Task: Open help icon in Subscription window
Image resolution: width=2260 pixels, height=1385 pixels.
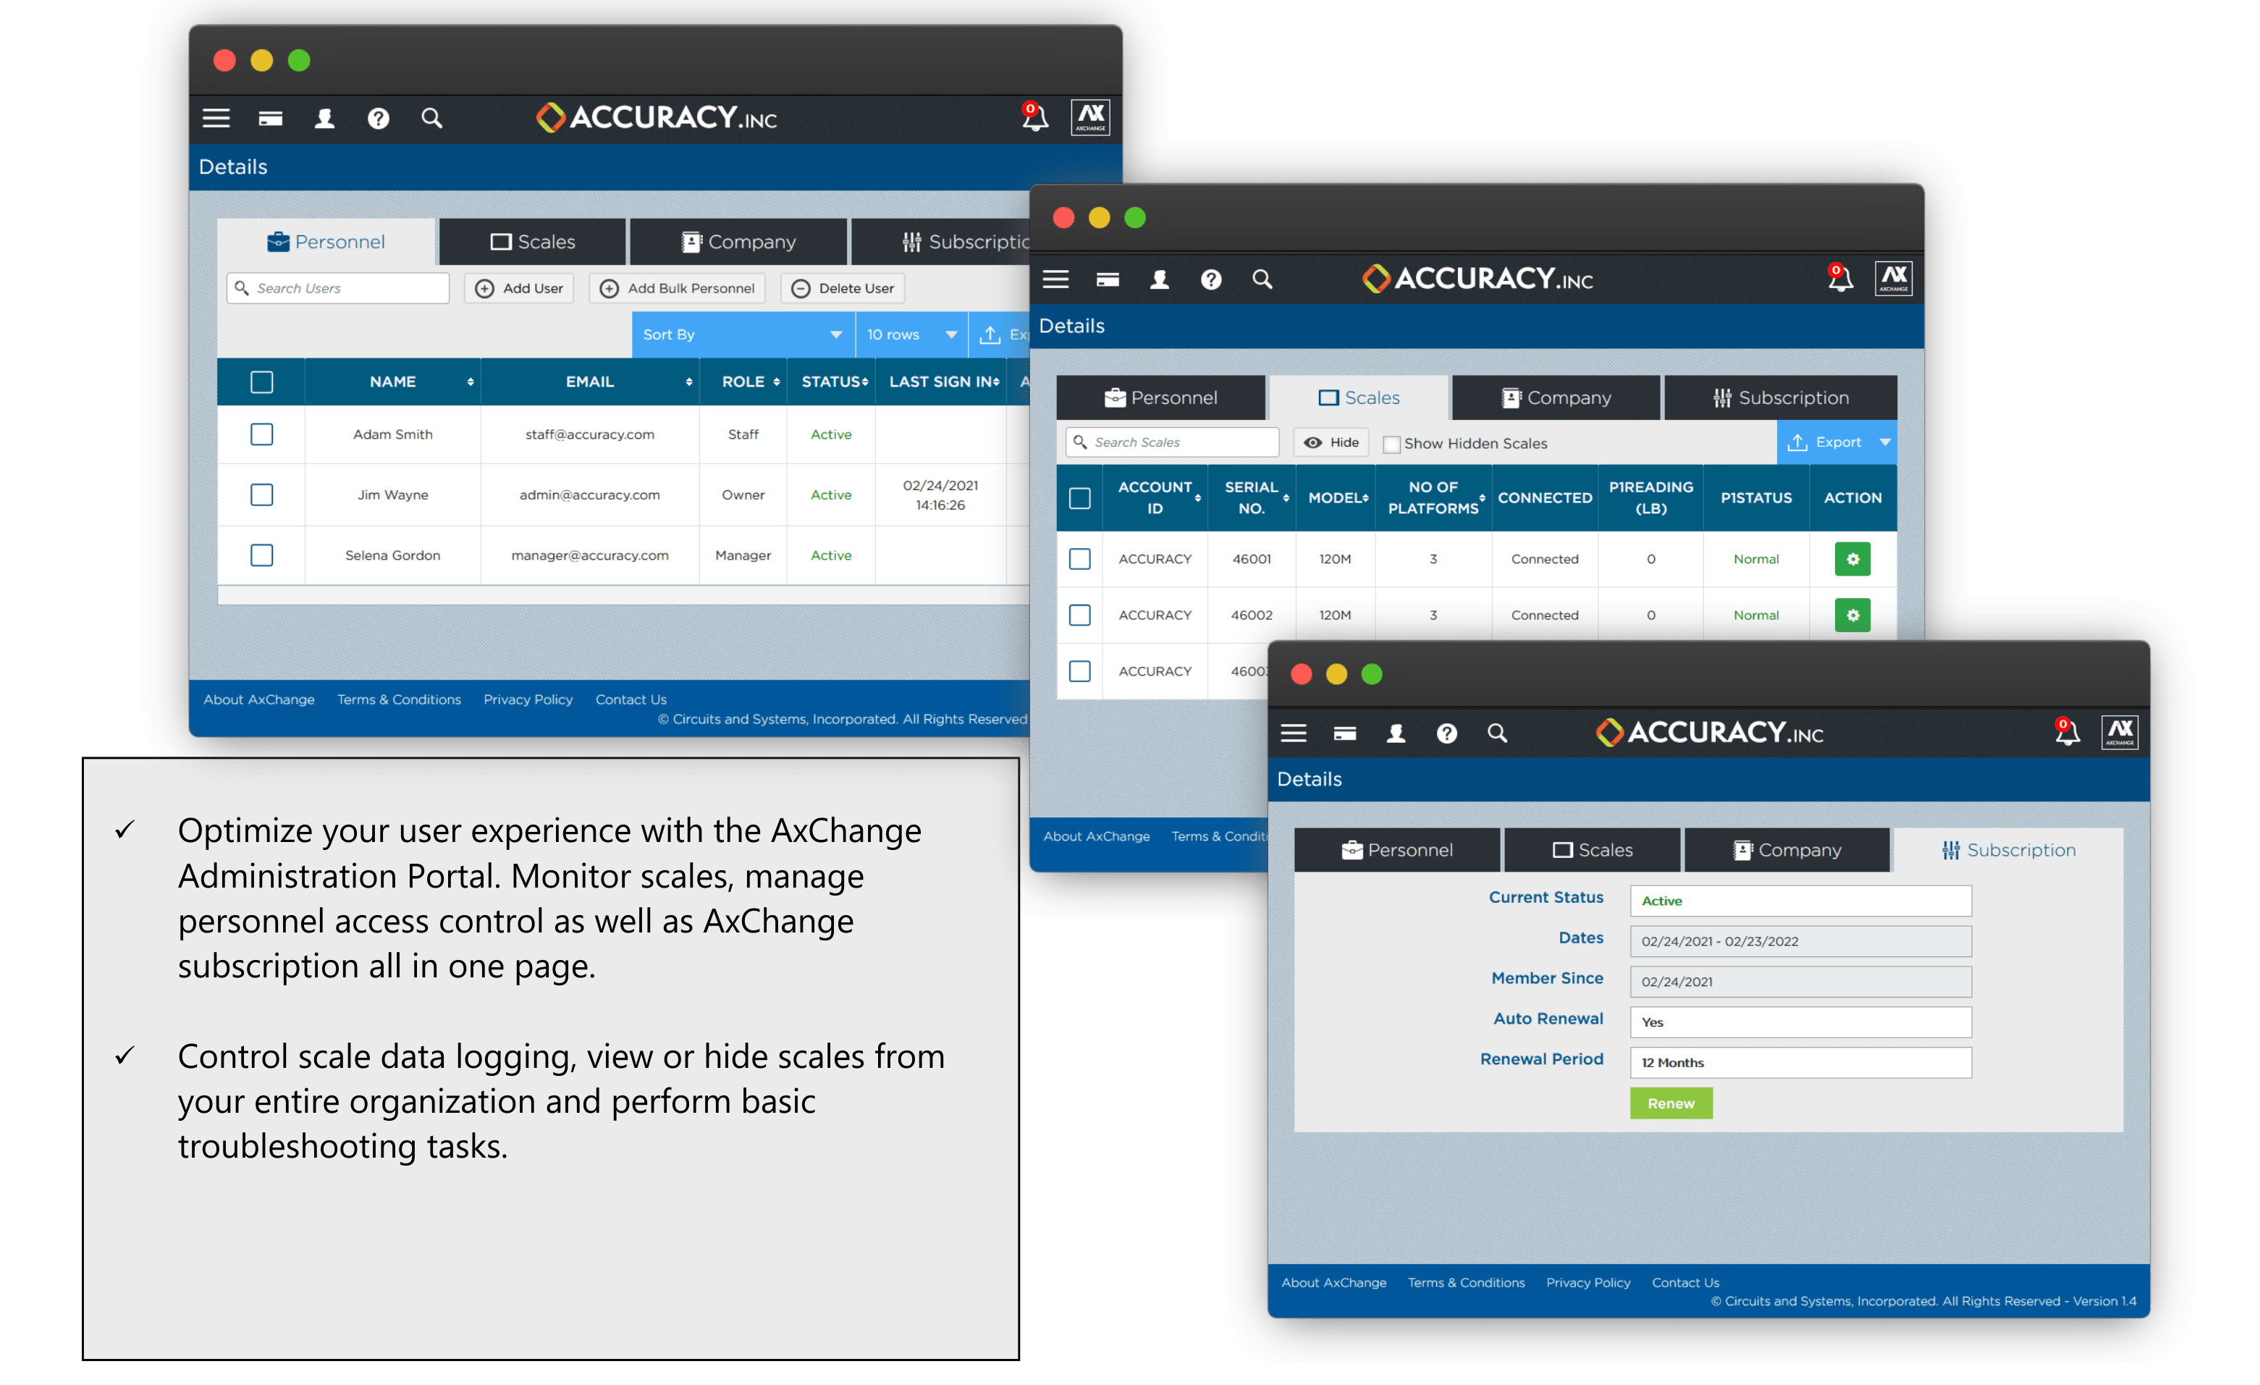Action: pyautogui.click(x=1446, y=733)
